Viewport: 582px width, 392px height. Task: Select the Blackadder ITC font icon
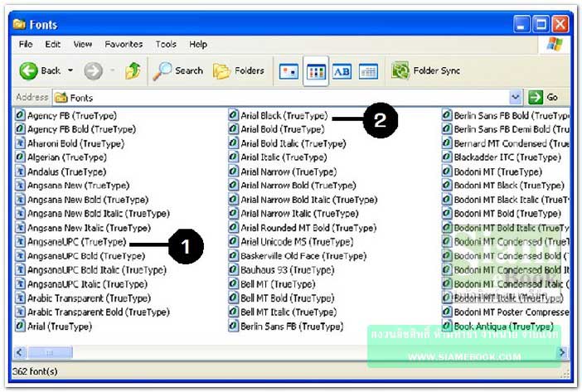[447, 157]
